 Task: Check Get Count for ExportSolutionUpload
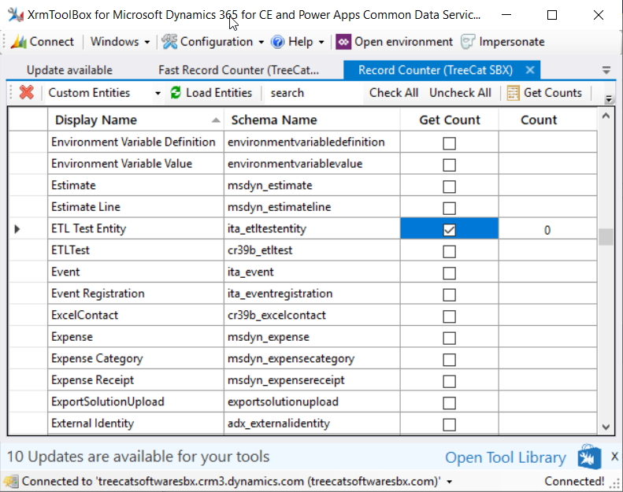click(449, 403)
